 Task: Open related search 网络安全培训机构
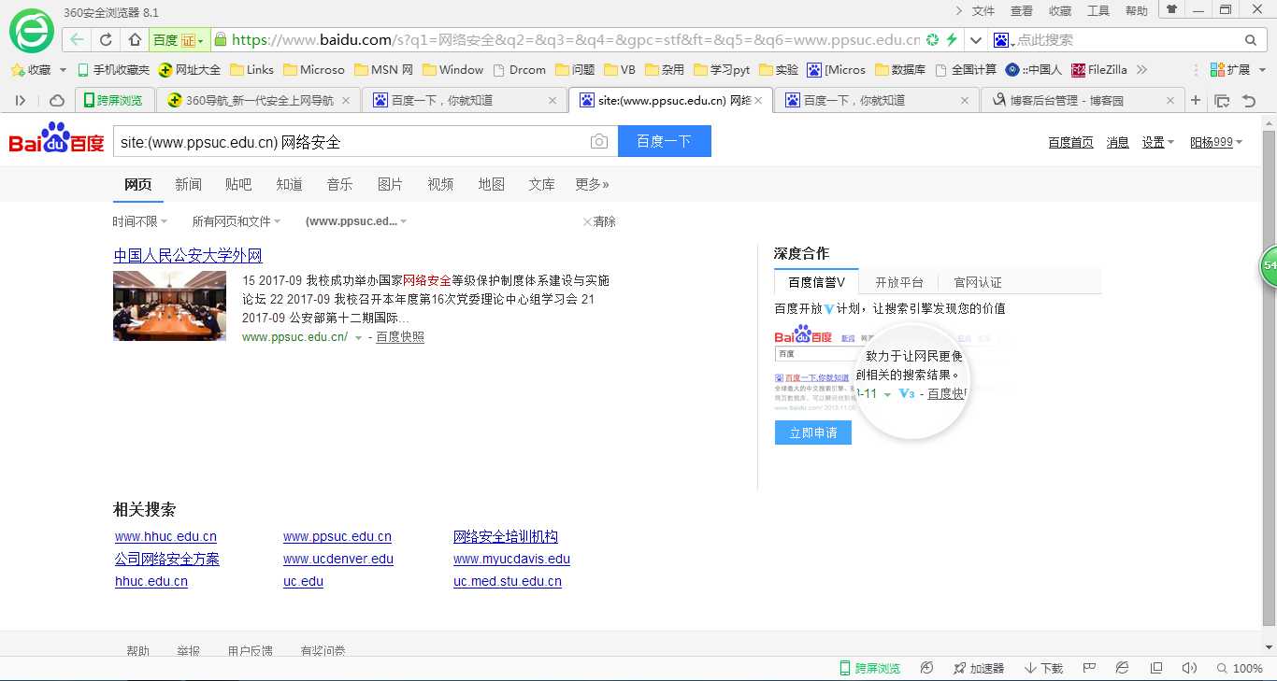(x=506, y=536)
